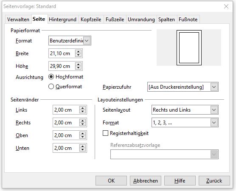Click into the Breite width input field
Image resolution: width=236 pixels, height=191 pixels.
62,53
